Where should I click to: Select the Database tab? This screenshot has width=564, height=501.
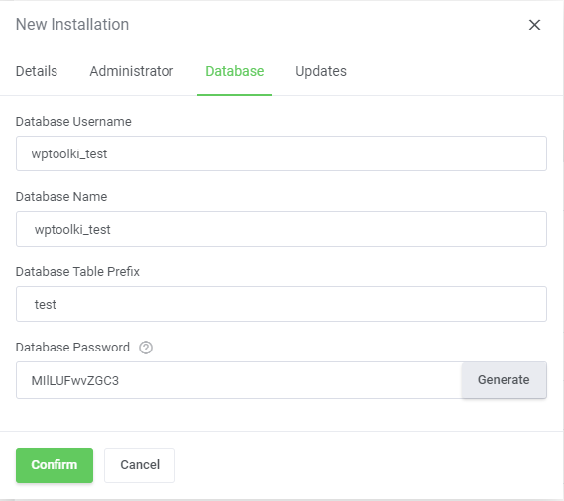tap(235, 71)
